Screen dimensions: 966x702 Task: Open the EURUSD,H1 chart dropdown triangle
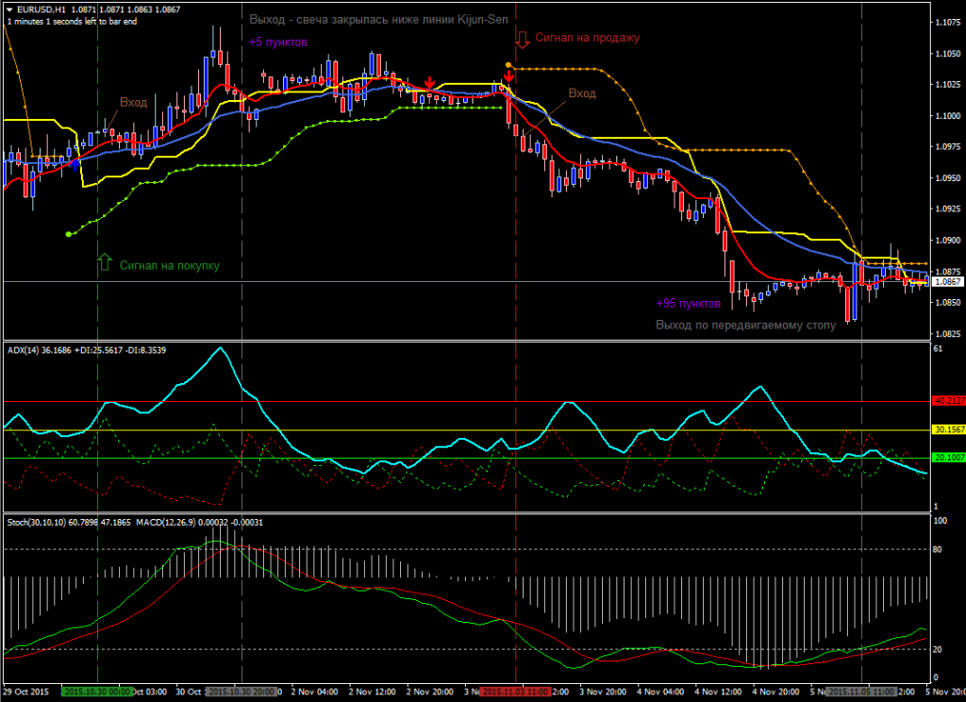tap(9, 9)
